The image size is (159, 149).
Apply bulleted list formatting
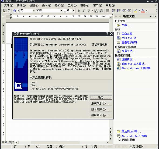point(119,11)
